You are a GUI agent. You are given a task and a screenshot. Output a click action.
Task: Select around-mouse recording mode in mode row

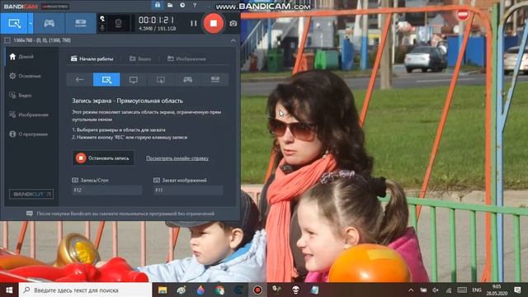click(161, 80)
